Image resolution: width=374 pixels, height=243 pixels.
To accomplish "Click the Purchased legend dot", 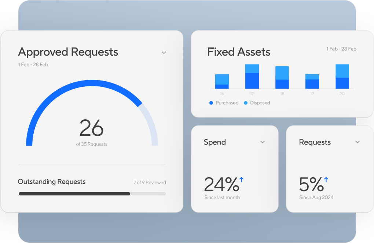I will [211, 103].
